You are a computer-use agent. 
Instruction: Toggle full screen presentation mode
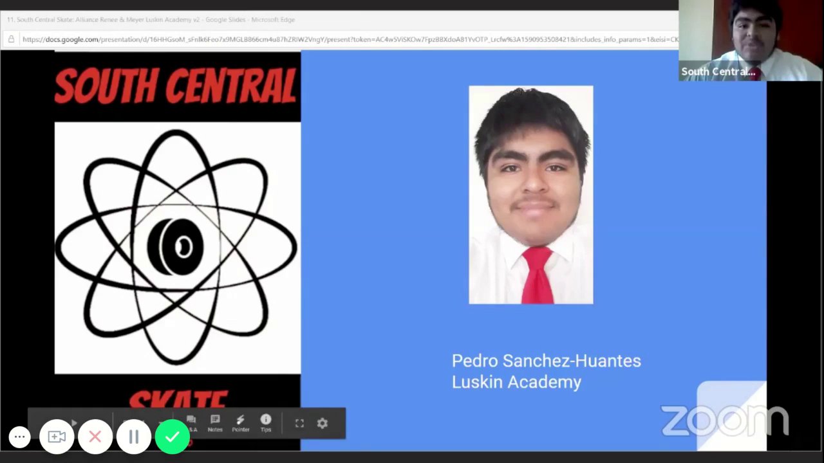299,423
